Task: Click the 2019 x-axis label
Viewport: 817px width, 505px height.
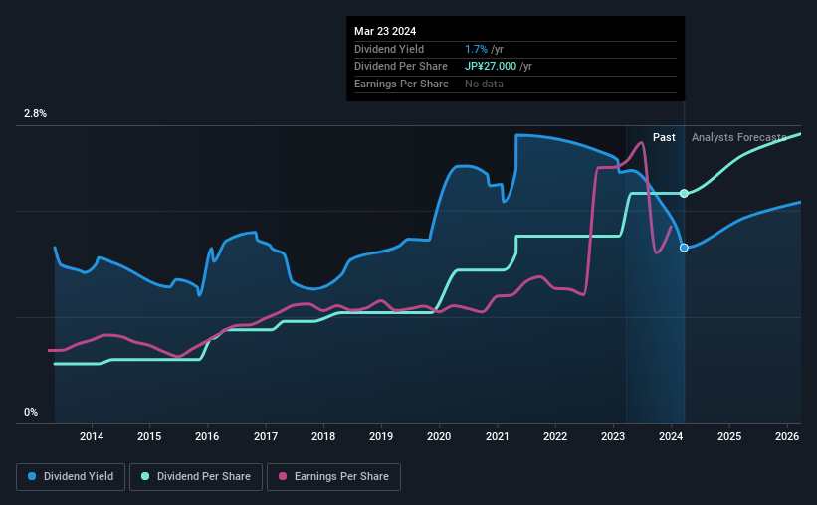Action: (381, 436)
